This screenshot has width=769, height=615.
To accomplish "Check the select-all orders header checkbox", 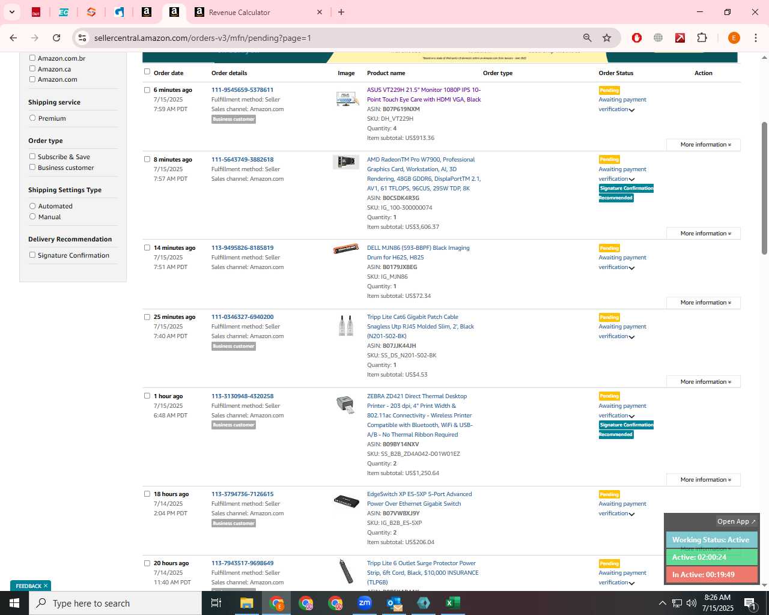I will [x=147, y=71].
